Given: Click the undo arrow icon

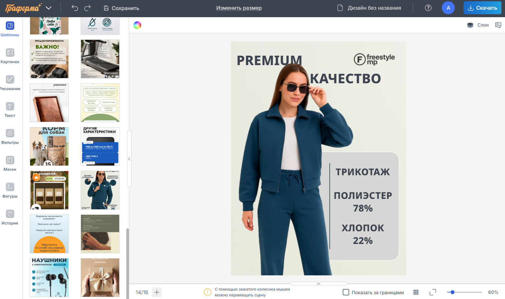Looking at the screenshot, I should (75, 8).
